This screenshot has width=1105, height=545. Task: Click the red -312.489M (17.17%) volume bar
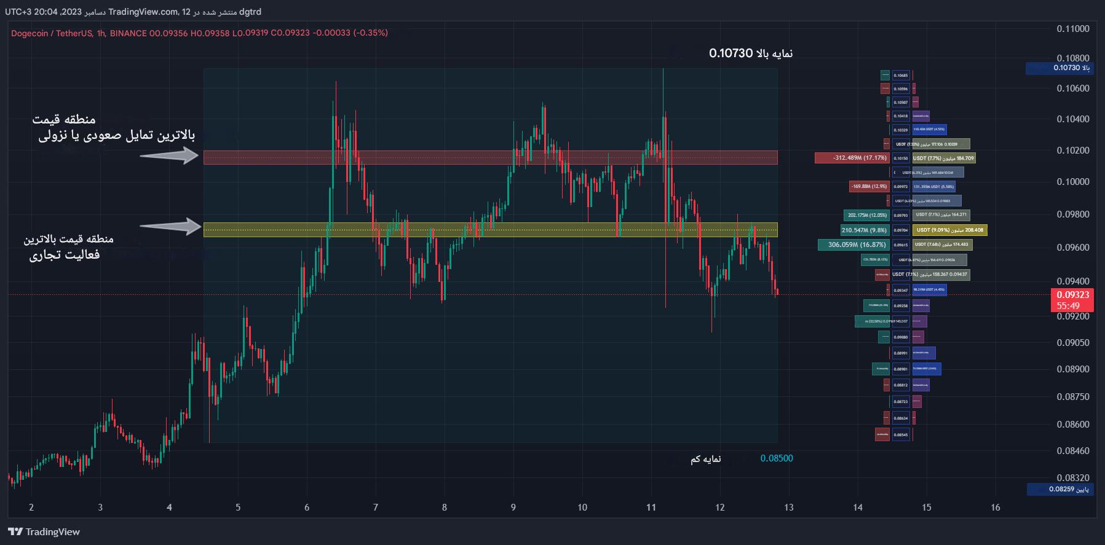point(852,158)
